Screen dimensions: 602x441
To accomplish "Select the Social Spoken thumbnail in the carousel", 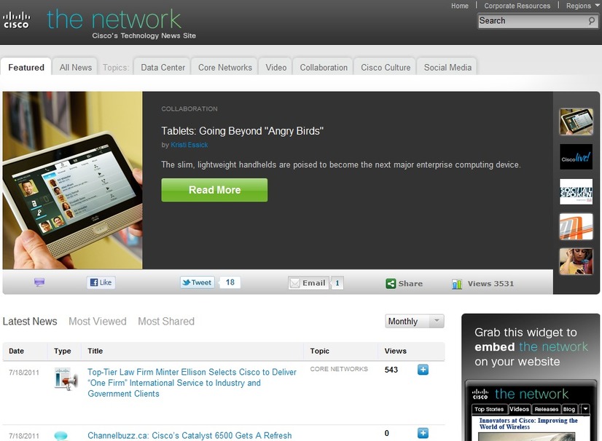I will click(576, 191).
